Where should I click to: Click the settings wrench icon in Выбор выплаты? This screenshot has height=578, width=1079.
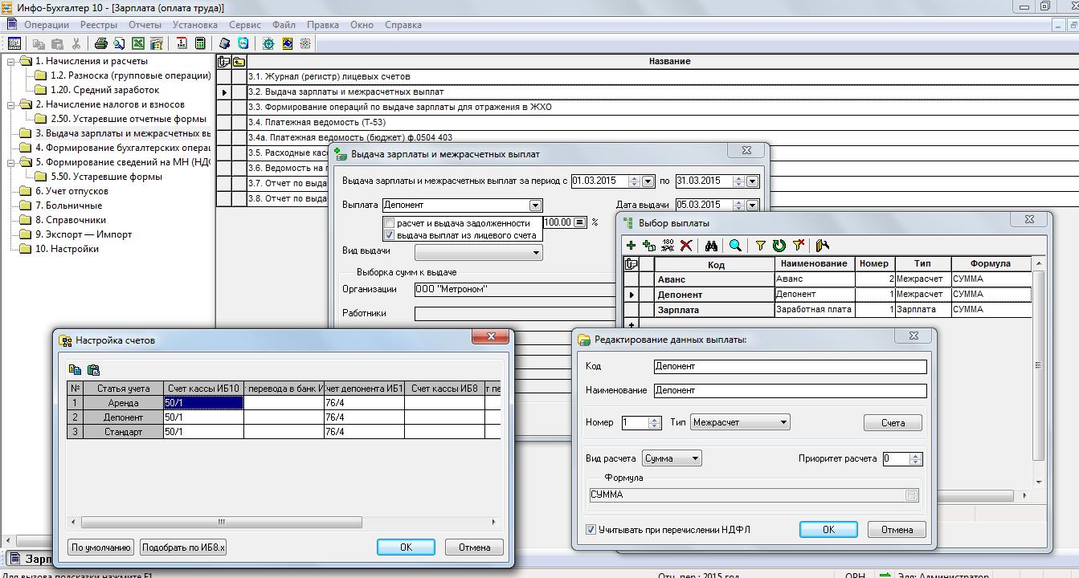click(x=822, y=246)
